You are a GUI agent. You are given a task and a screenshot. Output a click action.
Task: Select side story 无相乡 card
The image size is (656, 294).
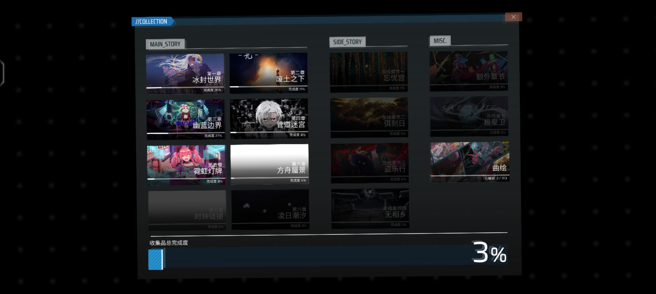pos(370,209)
